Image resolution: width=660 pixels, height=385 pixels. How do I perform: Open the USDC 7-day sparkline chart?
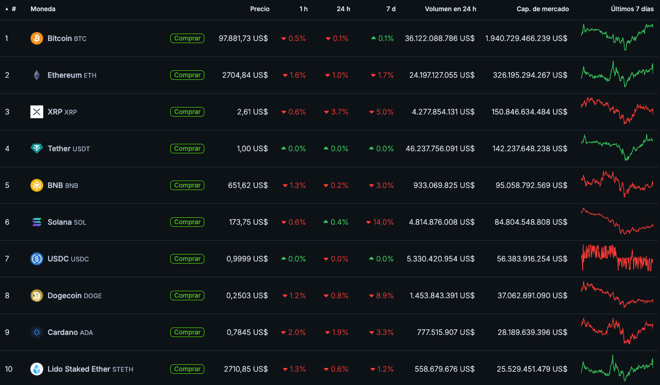point(617,258)
